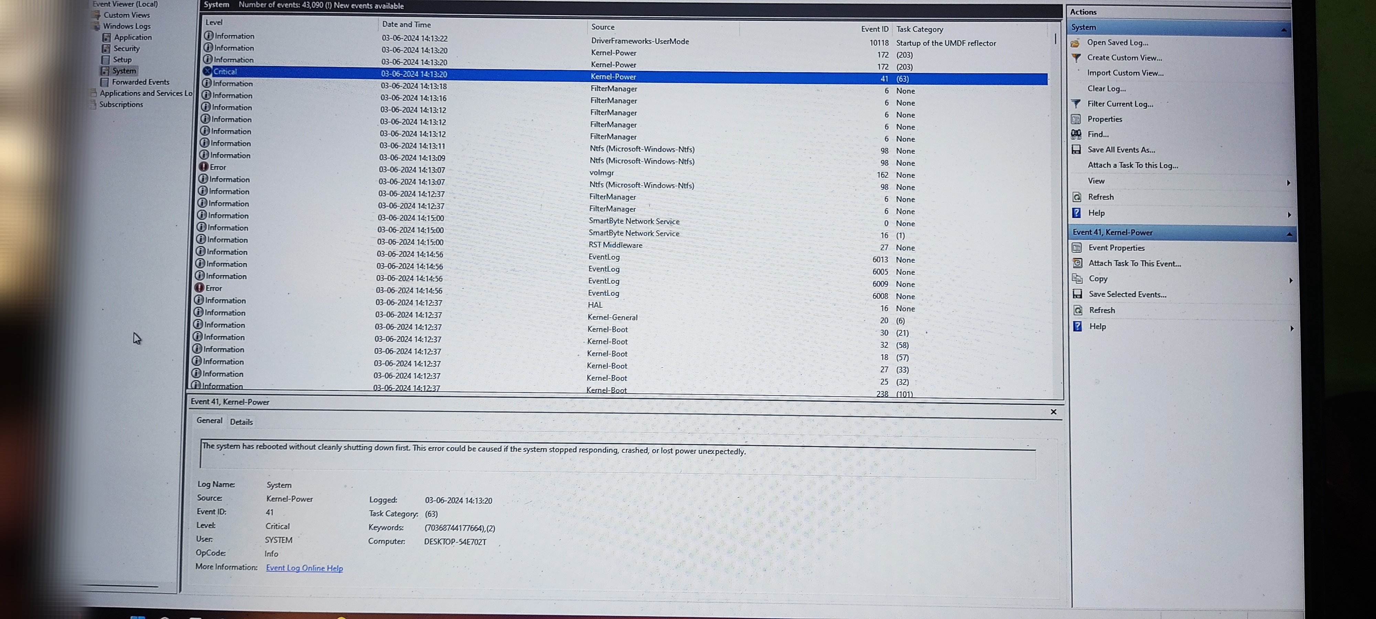The width and height of the screenshot is (1376, 619).
Task: Select the Security log in the tree
Action: (x=126, y=48)
